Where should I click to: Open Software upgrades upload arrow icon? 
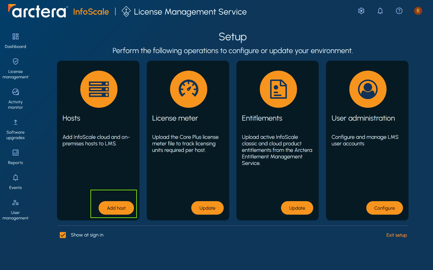(16, 122)
